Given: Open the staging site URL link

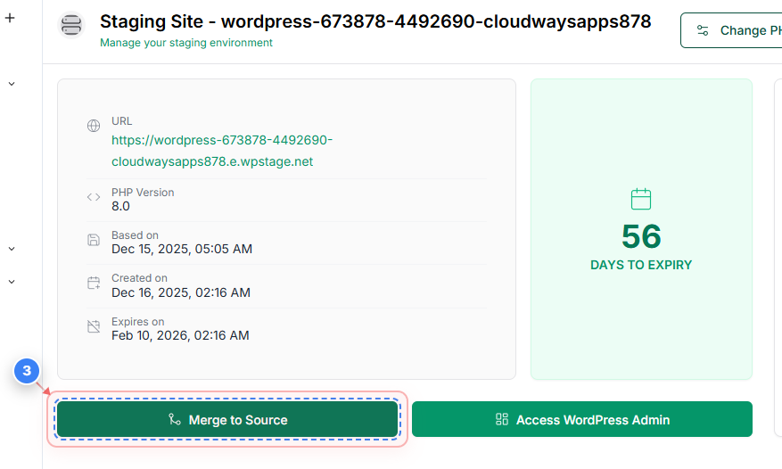Looking at the screenshot, I should tap(222, 151).
